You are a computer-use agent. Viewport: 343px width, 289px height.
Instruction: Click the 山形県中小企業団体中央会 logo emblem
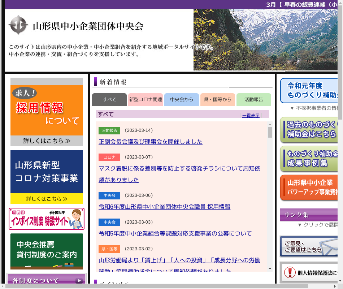[18, 25]
